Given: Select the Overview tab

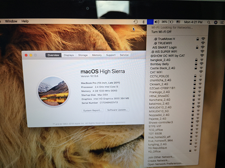Looking at the screenshot, I should pyautogui.click(x=53, y=55).
